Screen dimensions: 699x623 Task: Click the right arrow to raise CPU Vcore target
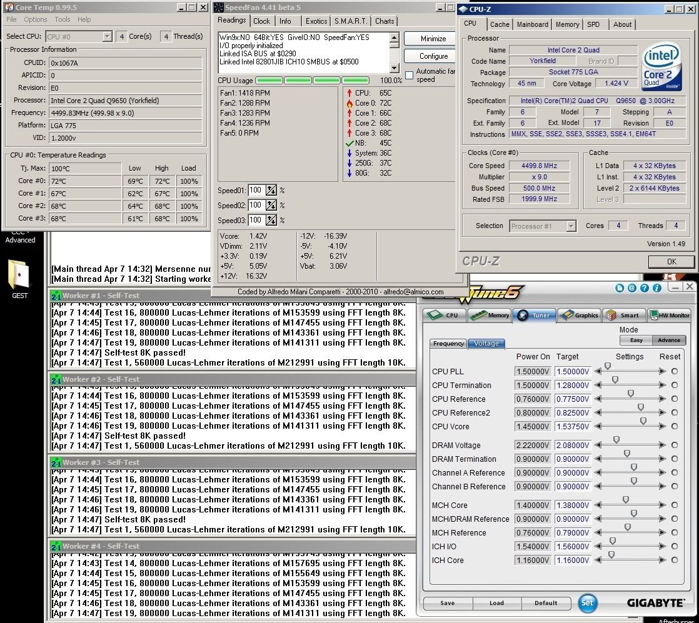point(663,426)
